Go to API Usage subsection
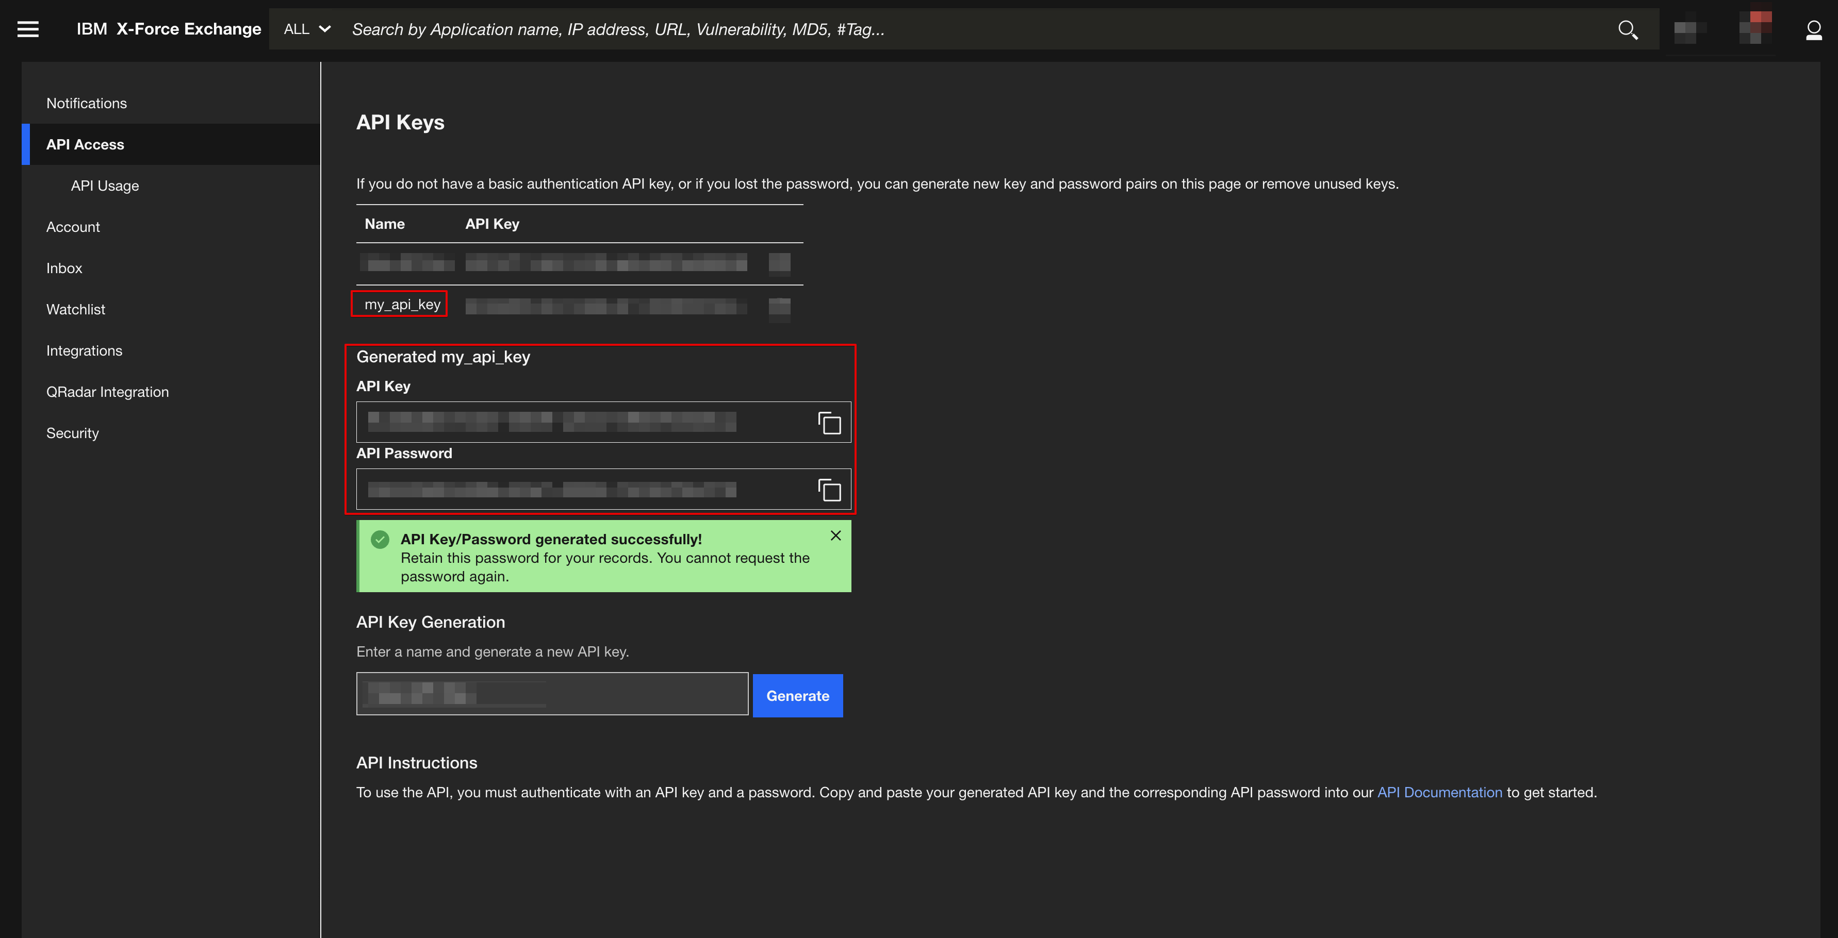Viewport: 1838px width, 938px height. 105,186
